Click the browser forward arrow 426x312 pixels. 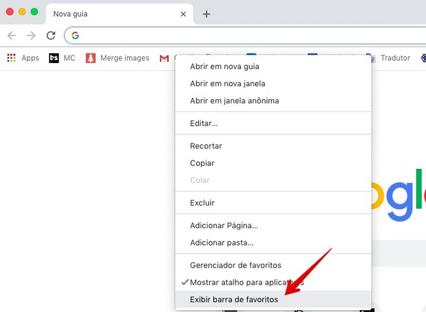tap(31, 35)
